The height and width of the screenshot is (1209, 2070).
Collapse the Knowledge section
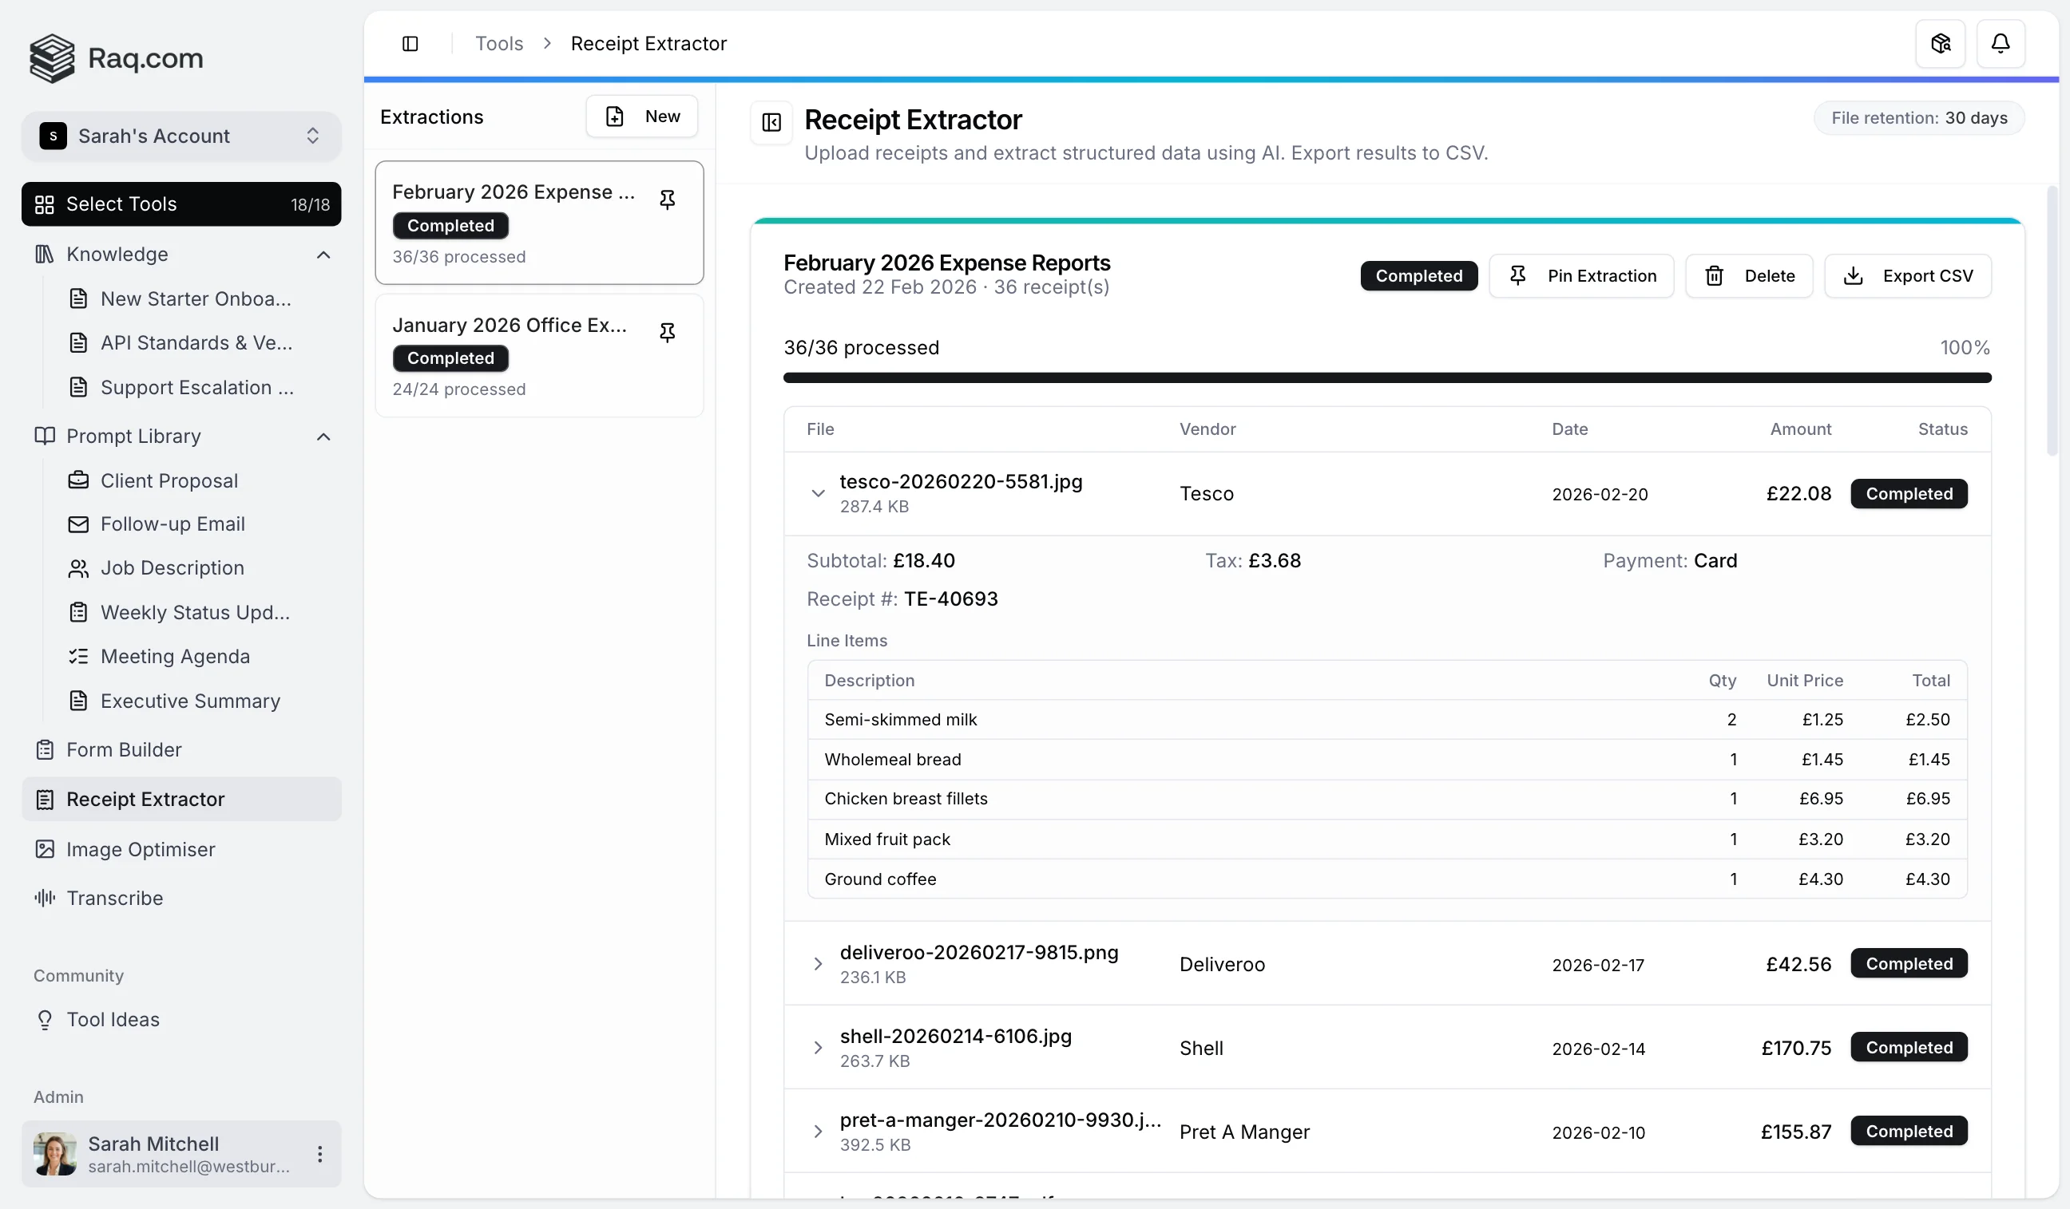point(323,255)
